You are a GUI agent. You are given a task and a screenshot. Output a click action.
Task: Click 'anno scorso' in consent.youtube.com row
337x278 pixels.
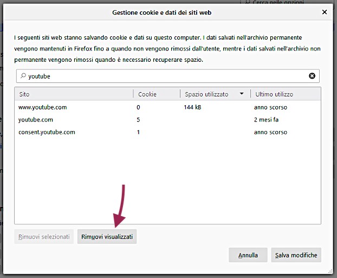tap(270, 132)
